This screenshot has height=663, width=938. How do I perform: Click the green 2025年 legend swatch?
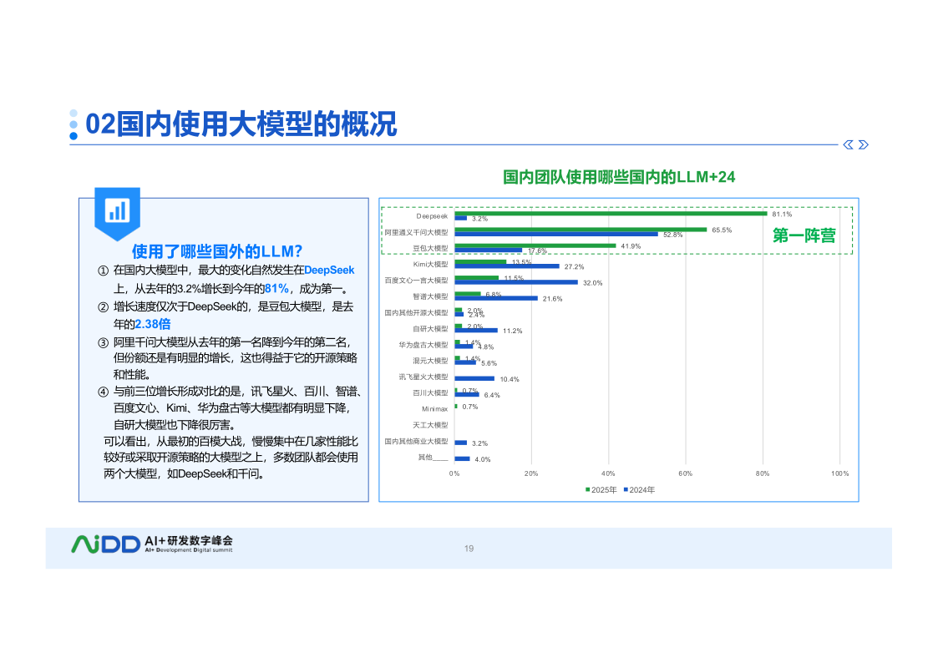(587, 489)
